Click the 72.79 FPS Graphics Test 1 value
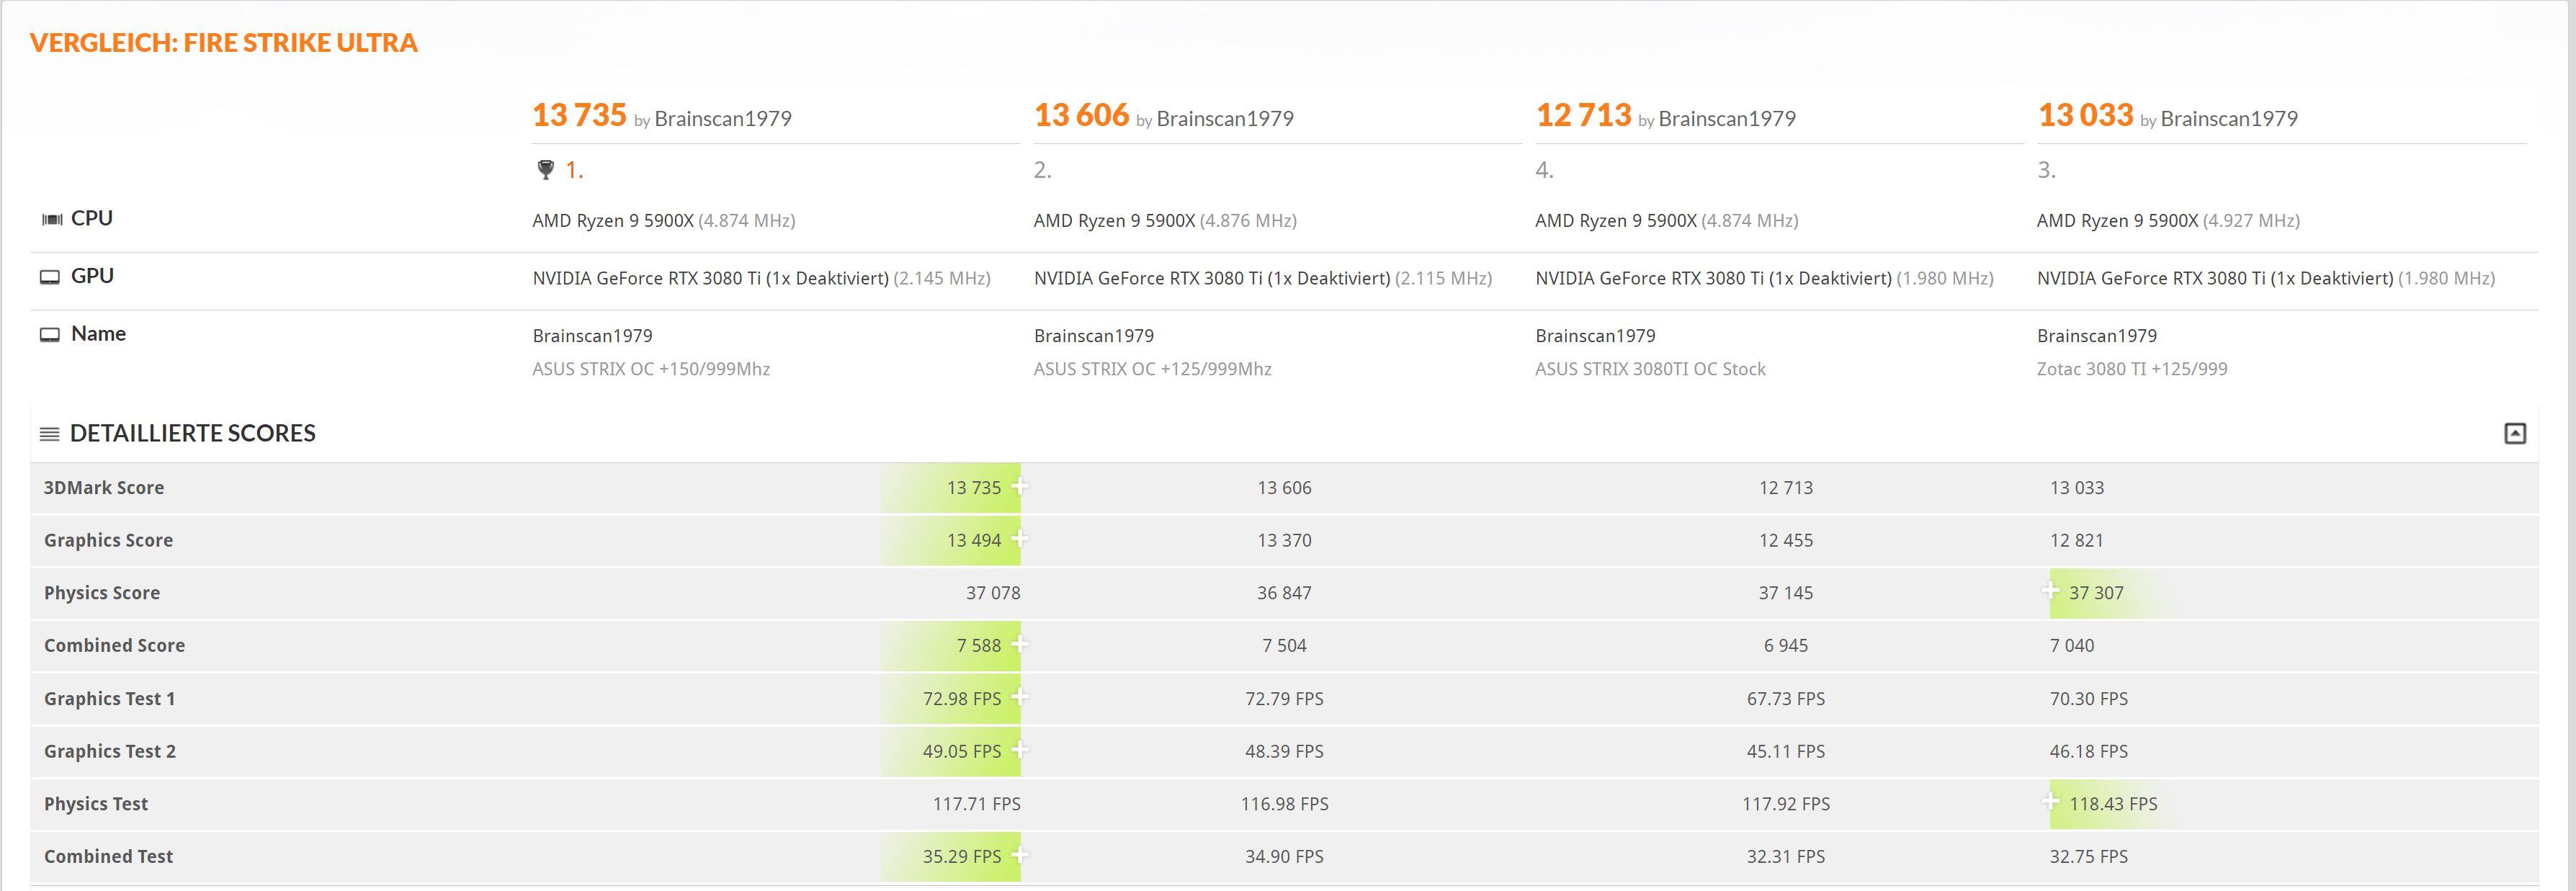Screen dimensions: 2576x891 [x=1284, y=699]
